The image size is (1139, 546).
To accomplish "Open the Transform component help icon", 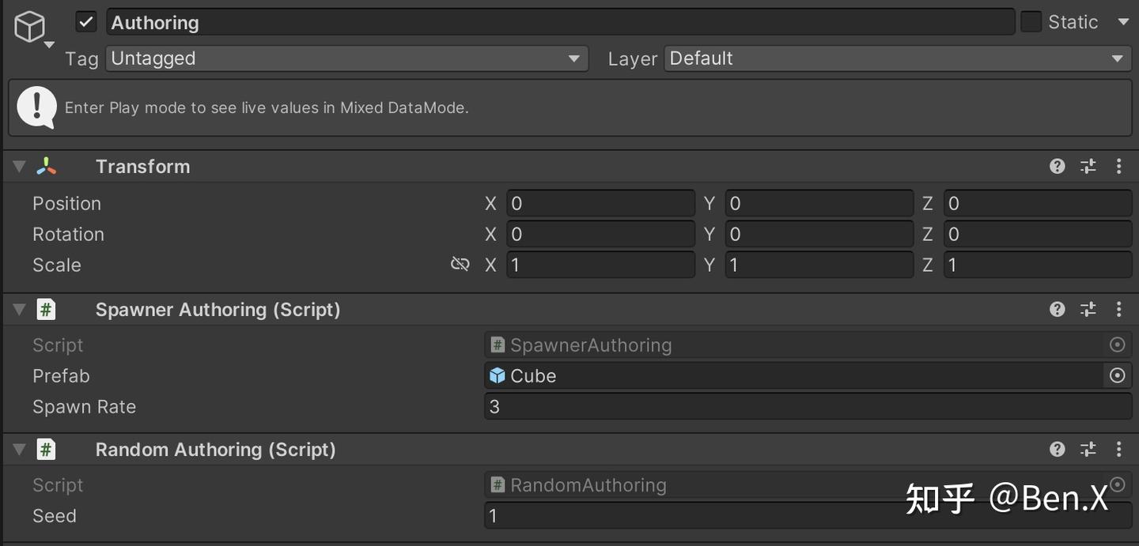I will coord(1057,166).
